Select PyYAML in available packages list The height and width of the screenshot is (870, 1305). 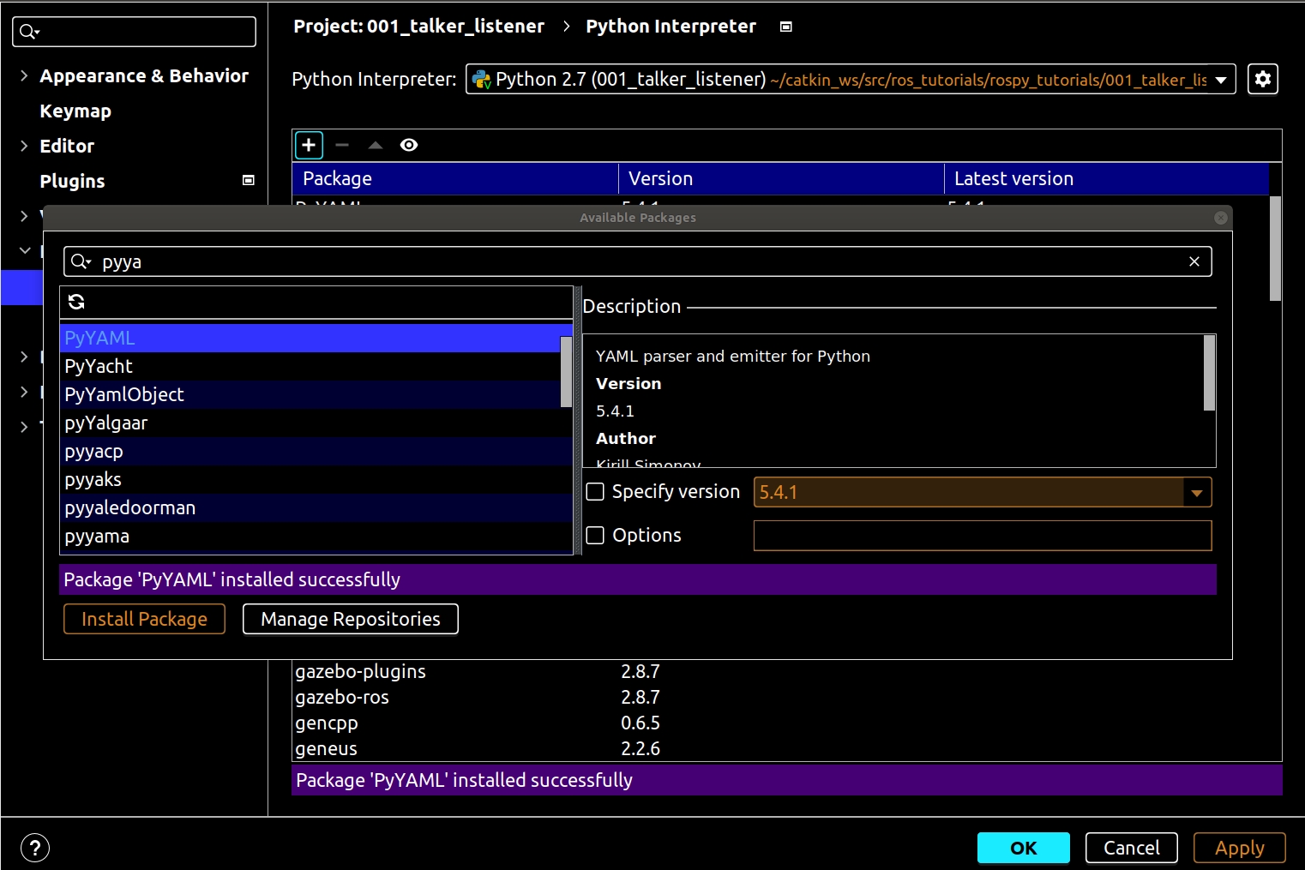310,338
